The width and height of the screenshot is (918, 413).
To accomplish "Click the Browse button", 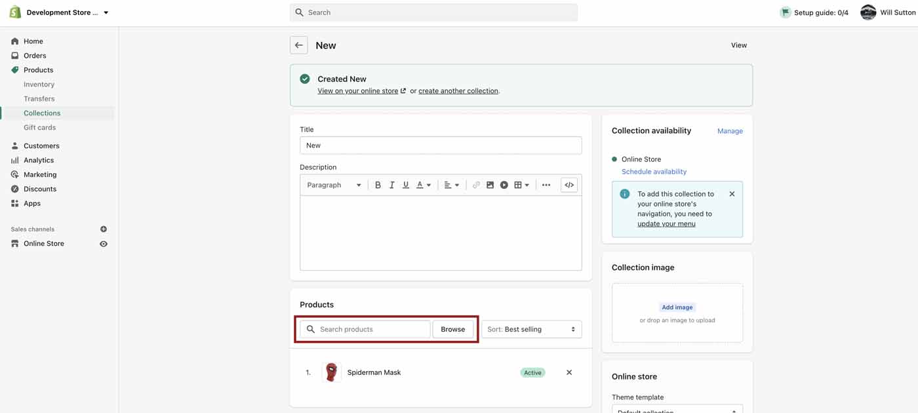I will tap(452, 329).
